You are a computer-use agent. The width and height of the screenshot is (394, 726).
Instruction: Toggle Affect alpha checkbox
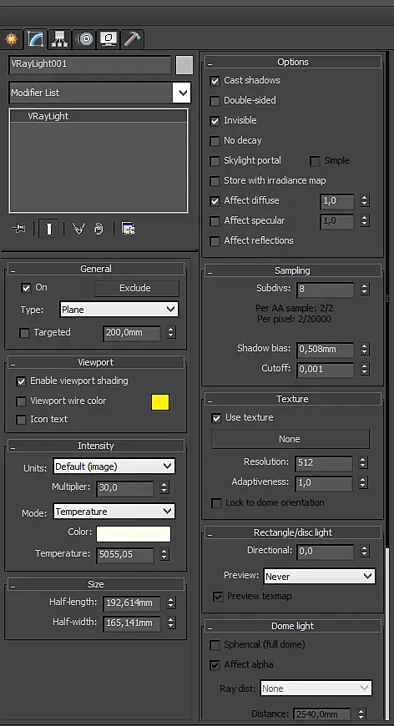[215, 665]
